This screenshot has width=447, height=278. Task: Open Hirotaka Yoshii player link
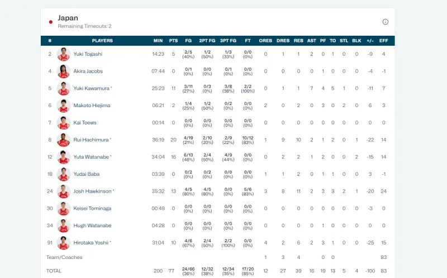(91, 243)
